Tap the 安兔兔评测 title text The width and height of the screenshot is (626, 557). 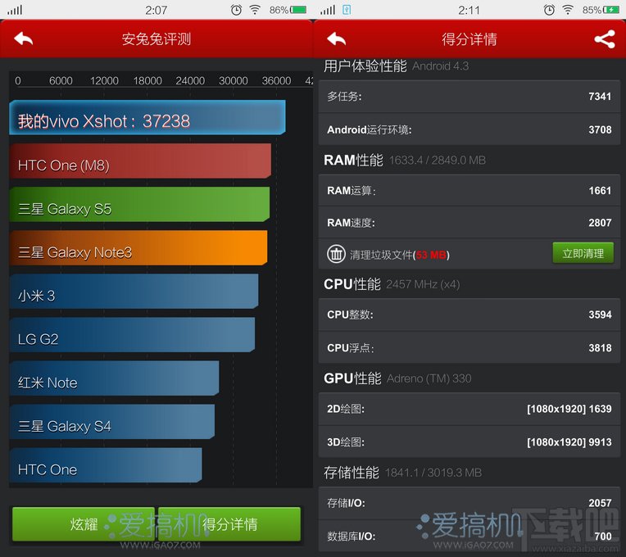coord(156,39)
